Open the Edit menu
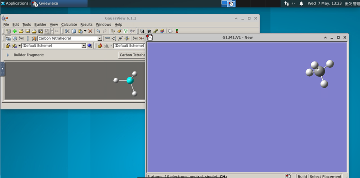The width and height of the screenshot is (360, 178). coord(15,25)
